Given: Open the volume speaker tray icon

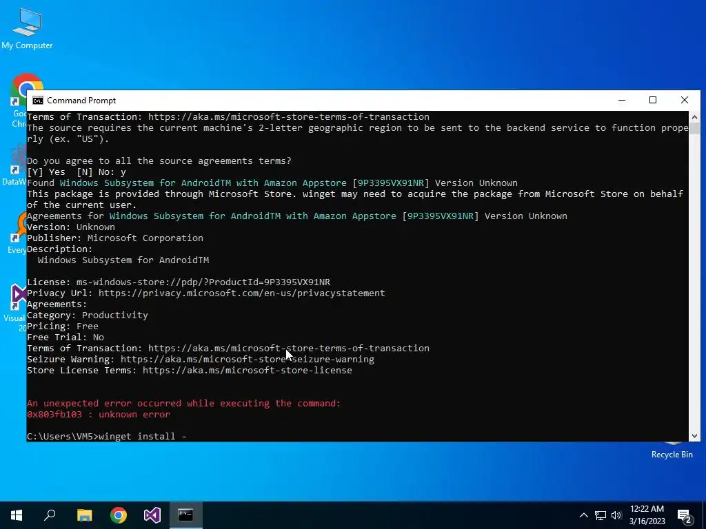Looking at the screenshot, I should click(x=616, y=515).
